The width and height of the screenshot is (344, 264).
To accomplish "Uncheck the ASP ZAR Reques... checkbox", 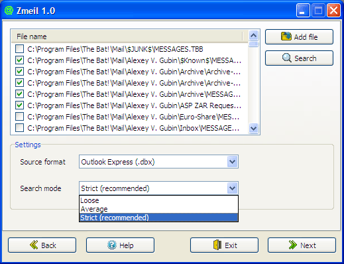I will click(19, 105).
